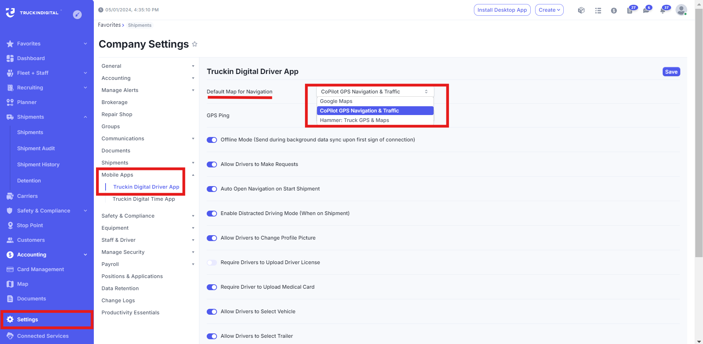The width and height of the screenshot is (703, 344).
Task: Click the Recruiting sidebar icon
Action: pyautogui.click(x=10, y=88)
